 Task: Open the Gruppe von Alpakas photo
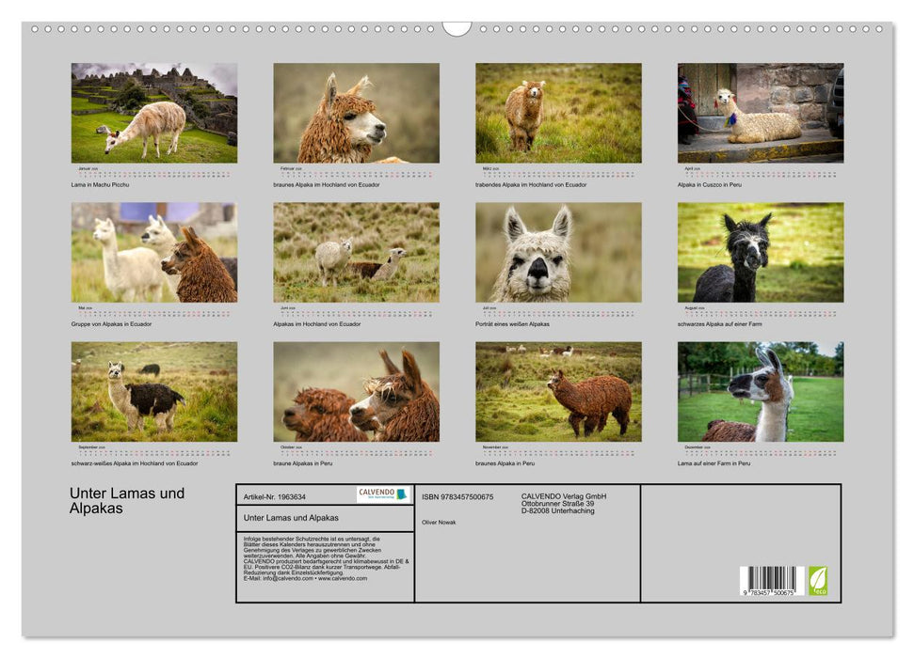pos(154,252)
